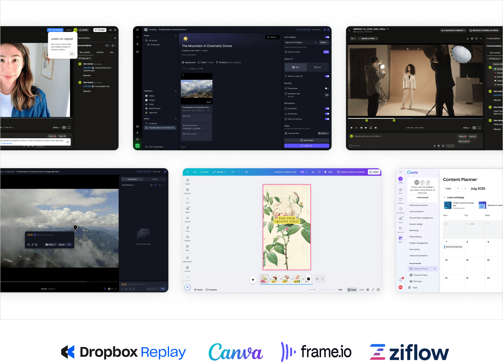Viewport: 503px width, 364px height.
Task: Toggle Link Visibility switch off
Action: [x=327, y=37]
